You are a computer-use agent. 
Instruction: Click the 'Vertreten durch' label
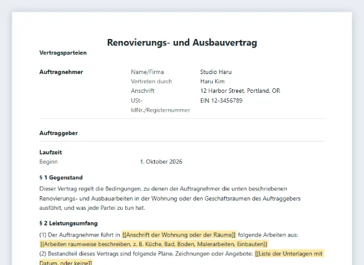tap(151, 81)
